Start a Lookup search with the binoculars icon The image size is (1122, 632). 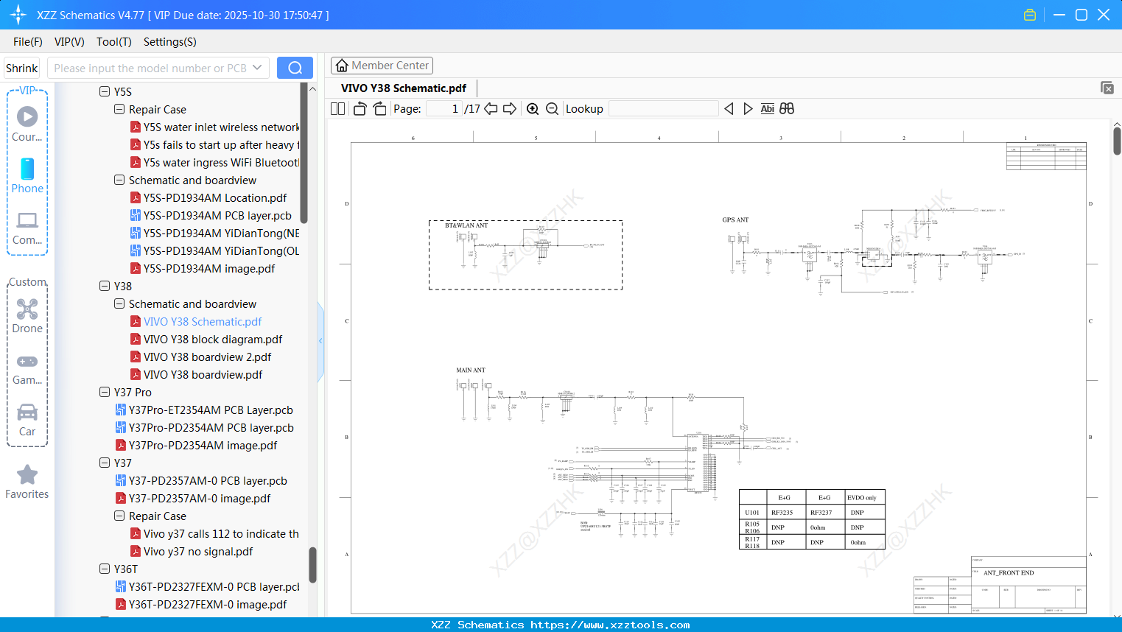[x=786, y=108]
